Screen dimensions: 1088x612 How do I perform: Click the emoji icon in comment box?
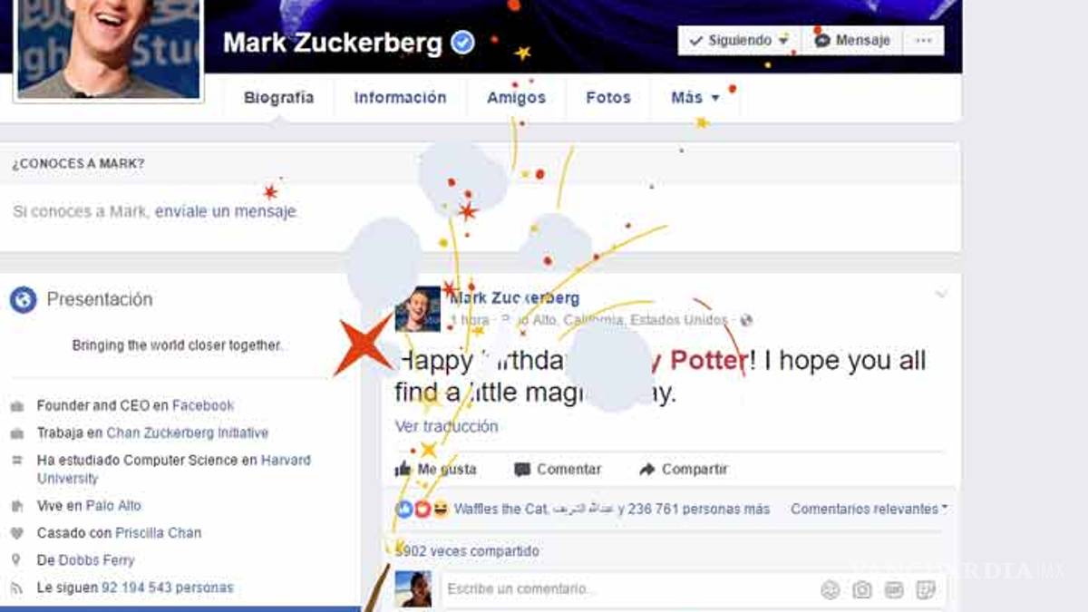click(830, 590)
